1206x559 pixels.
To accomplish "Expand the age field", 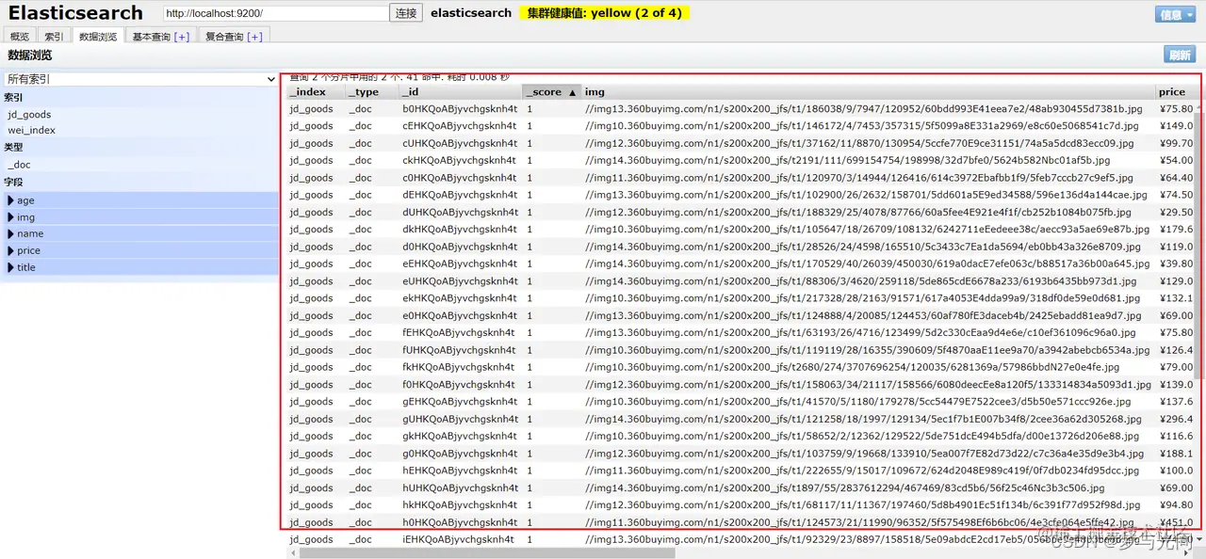I will point(140,200).
